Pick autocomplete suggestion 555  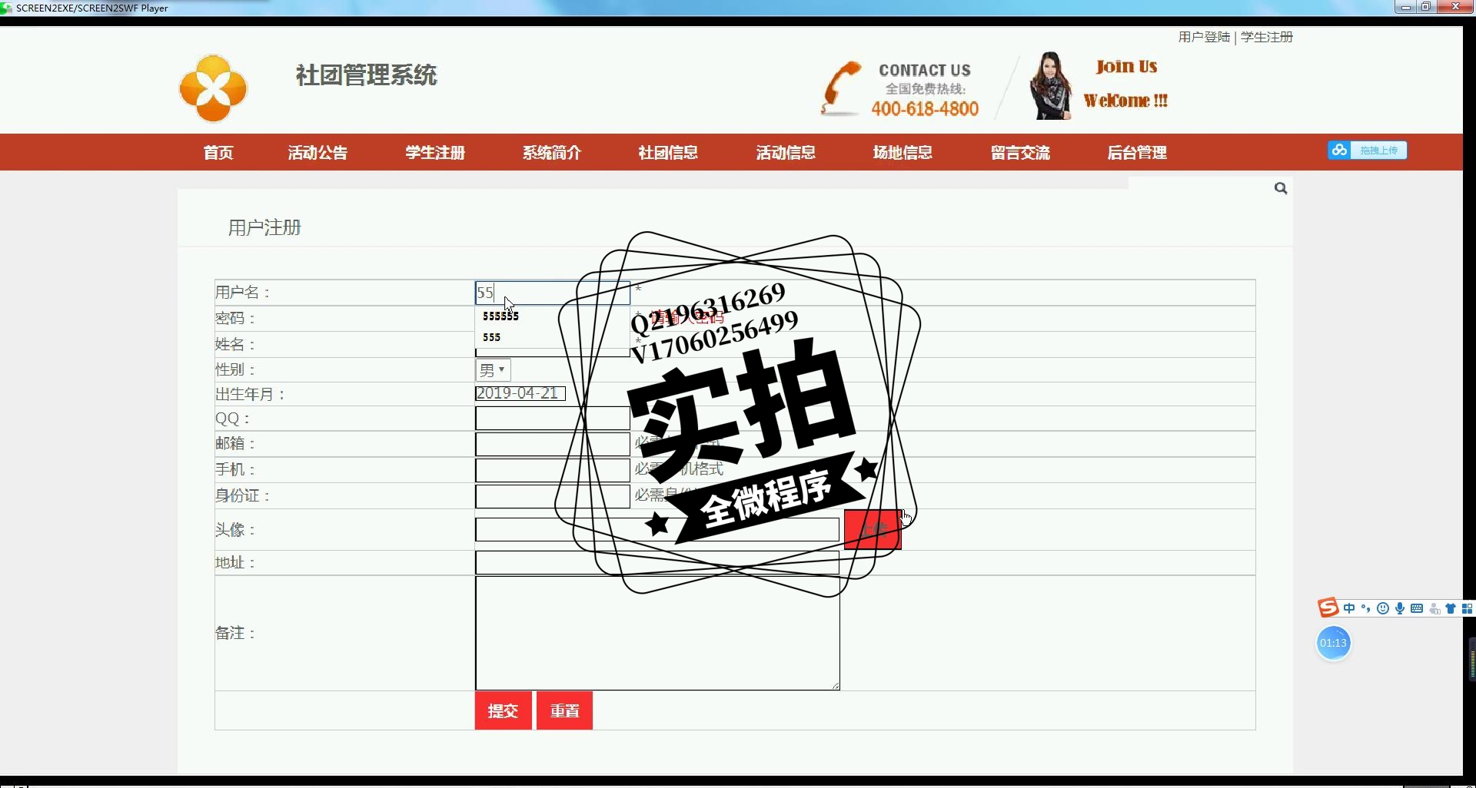492,337
